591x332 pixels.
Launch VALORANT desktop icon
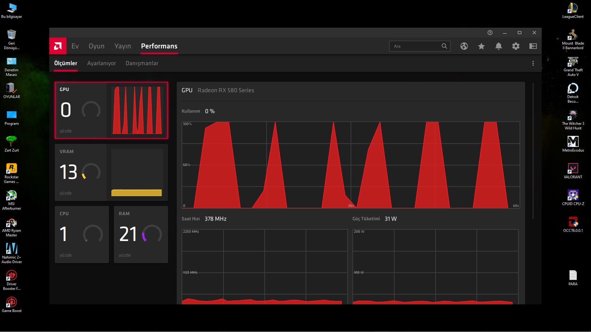coord(573,171)
